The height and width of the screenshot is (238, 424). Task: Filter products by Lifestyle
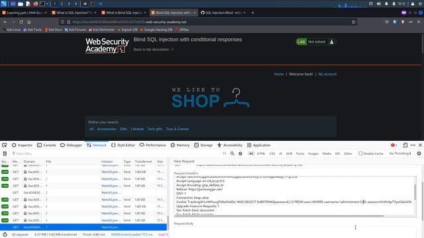pyautogui.click(x=137, y=129)
